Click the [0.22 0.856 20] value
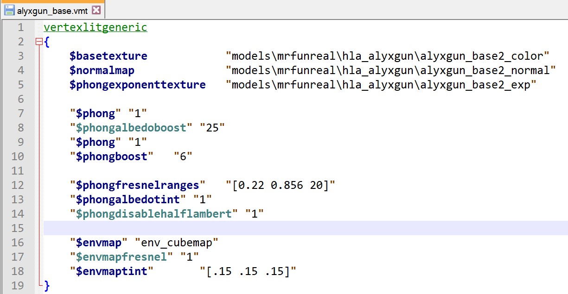568x294 pixels. click(x=281, y=185)
